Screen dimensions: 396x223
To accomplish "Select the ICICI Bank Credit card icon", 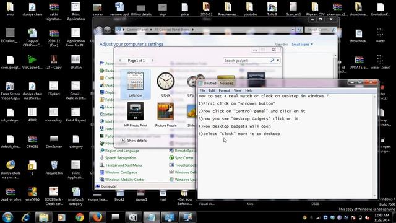I will pos(54,196).
